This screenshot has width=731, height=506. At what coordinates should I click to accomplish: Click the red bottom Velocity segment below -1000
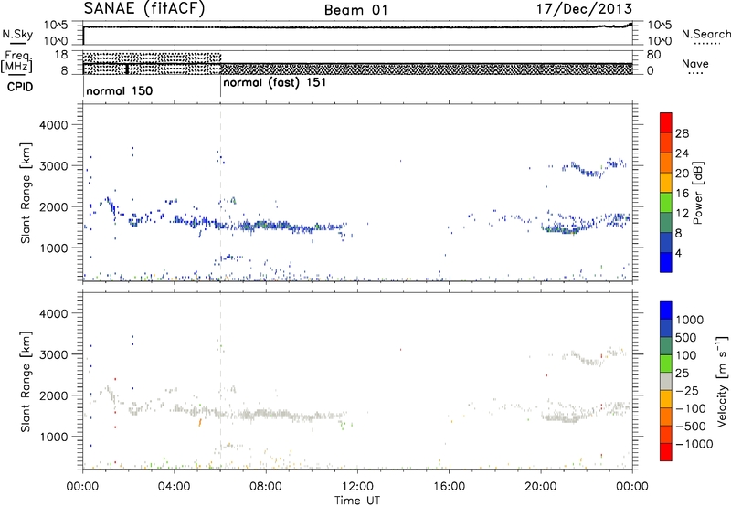point(666,452)
